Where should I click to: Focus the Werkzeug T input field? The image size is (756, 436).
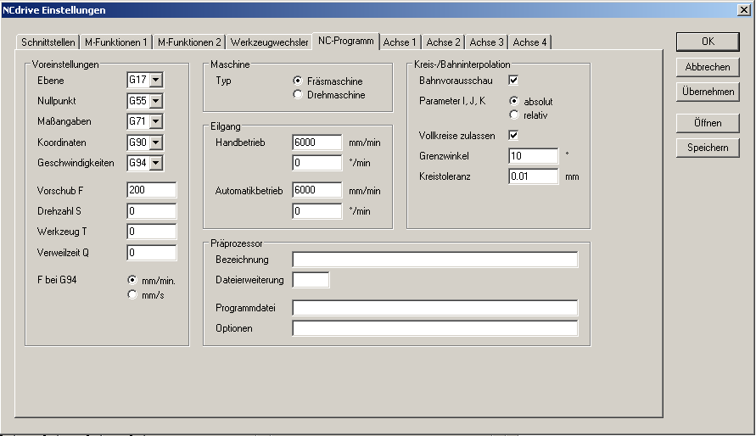coord(151,232)
